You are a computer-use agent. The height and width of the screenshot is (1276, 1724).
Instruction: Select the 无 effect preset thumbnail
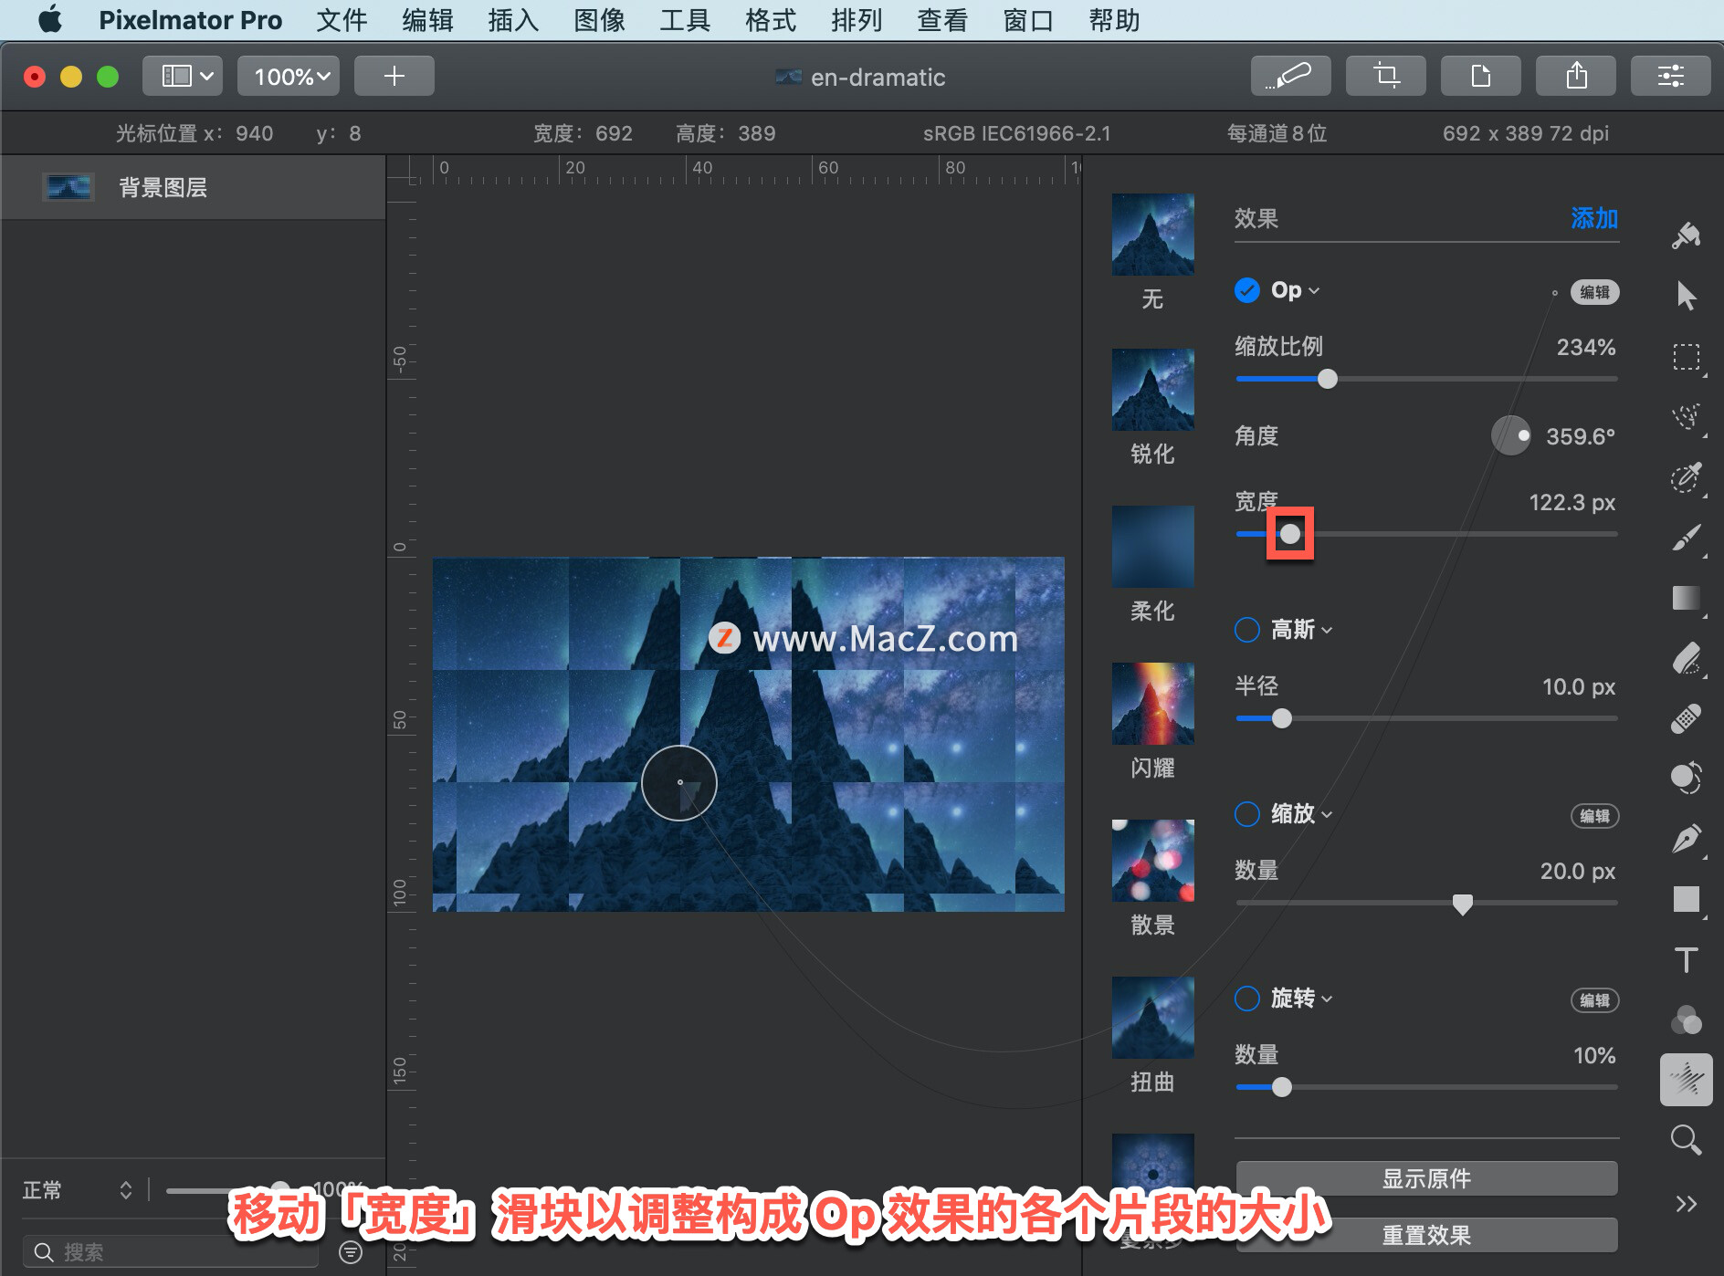1152,234
